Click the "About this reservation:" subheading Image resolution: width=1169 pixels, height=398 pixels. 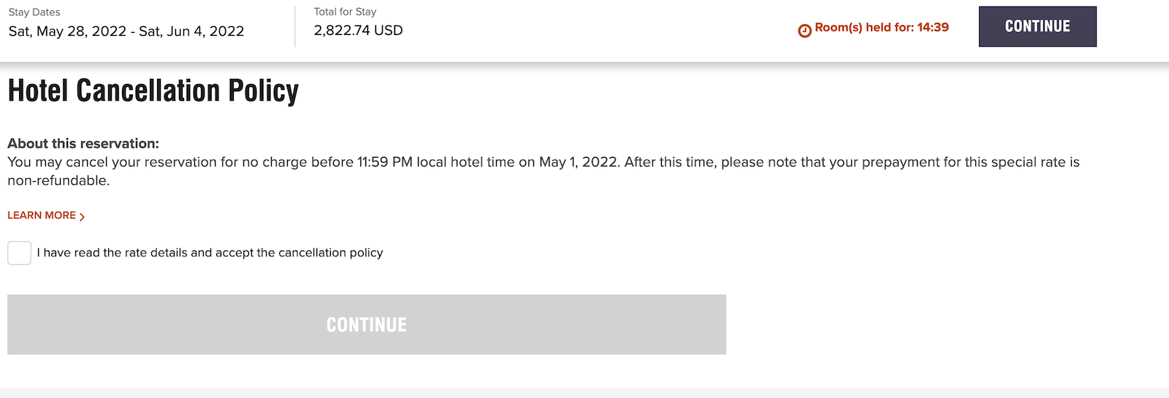(83, 144)
